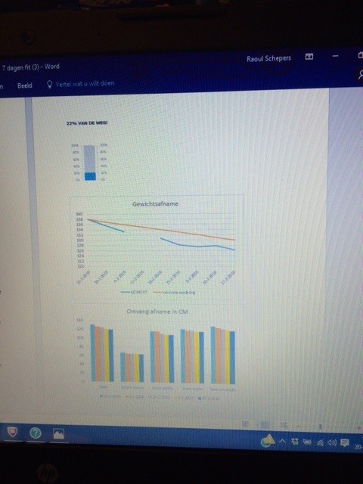Open the Raoul Schepers account name
The width and height of the screenshot is (363, 484).
[x=268, y=59]
